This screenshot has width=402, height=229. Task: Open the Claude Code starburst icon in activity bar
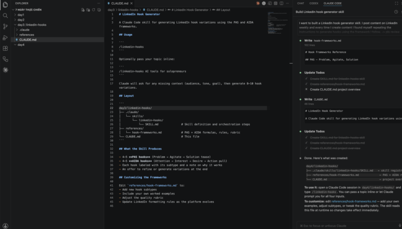[x=5, y=70]
